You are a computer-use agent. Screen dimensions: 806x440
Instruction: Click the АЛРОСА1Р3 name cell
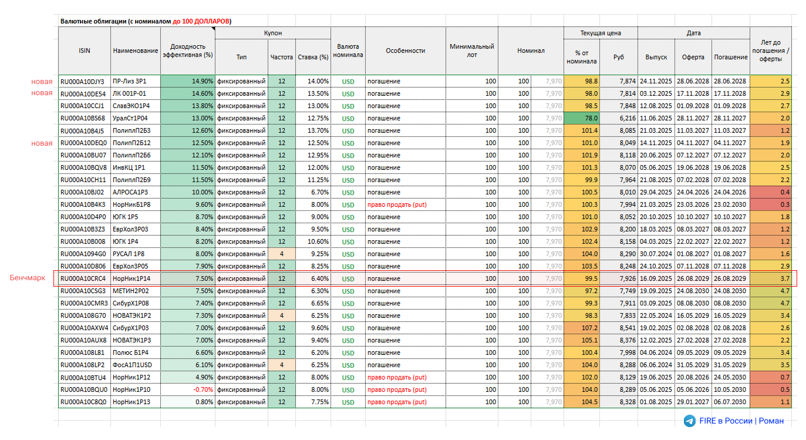click(134, 192)
